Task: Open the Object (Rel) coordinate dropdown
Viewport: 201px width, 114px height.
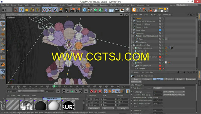Action: click(x=94, y=108)
